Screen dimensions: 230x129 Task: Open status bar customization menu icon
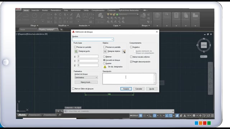point(212,115)
